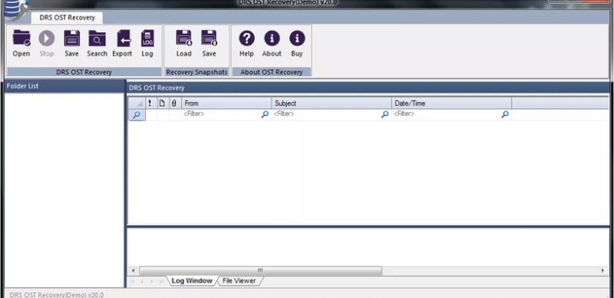Click the scroll left arrow in log pane
The image size is (614, 298).
coord(133,271)
